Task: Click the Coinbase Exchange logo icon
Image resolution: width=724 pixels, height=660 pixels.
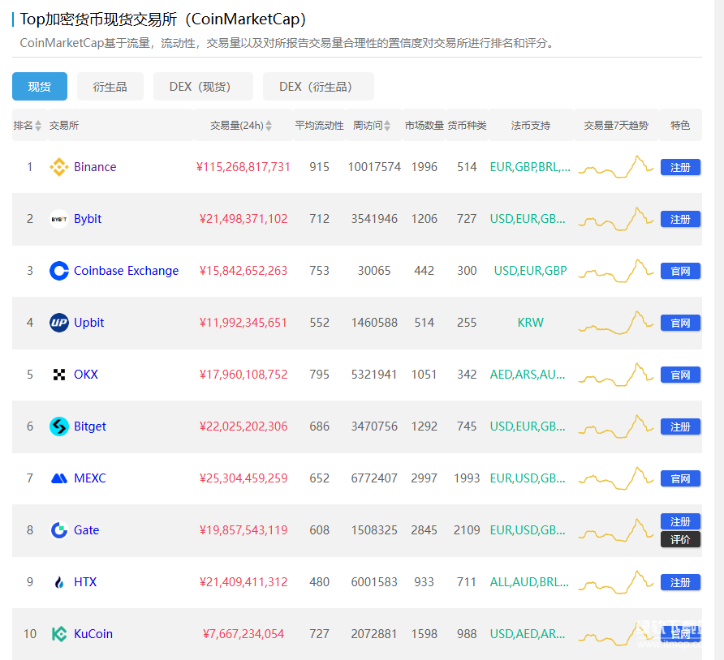Action: [59, 271]
